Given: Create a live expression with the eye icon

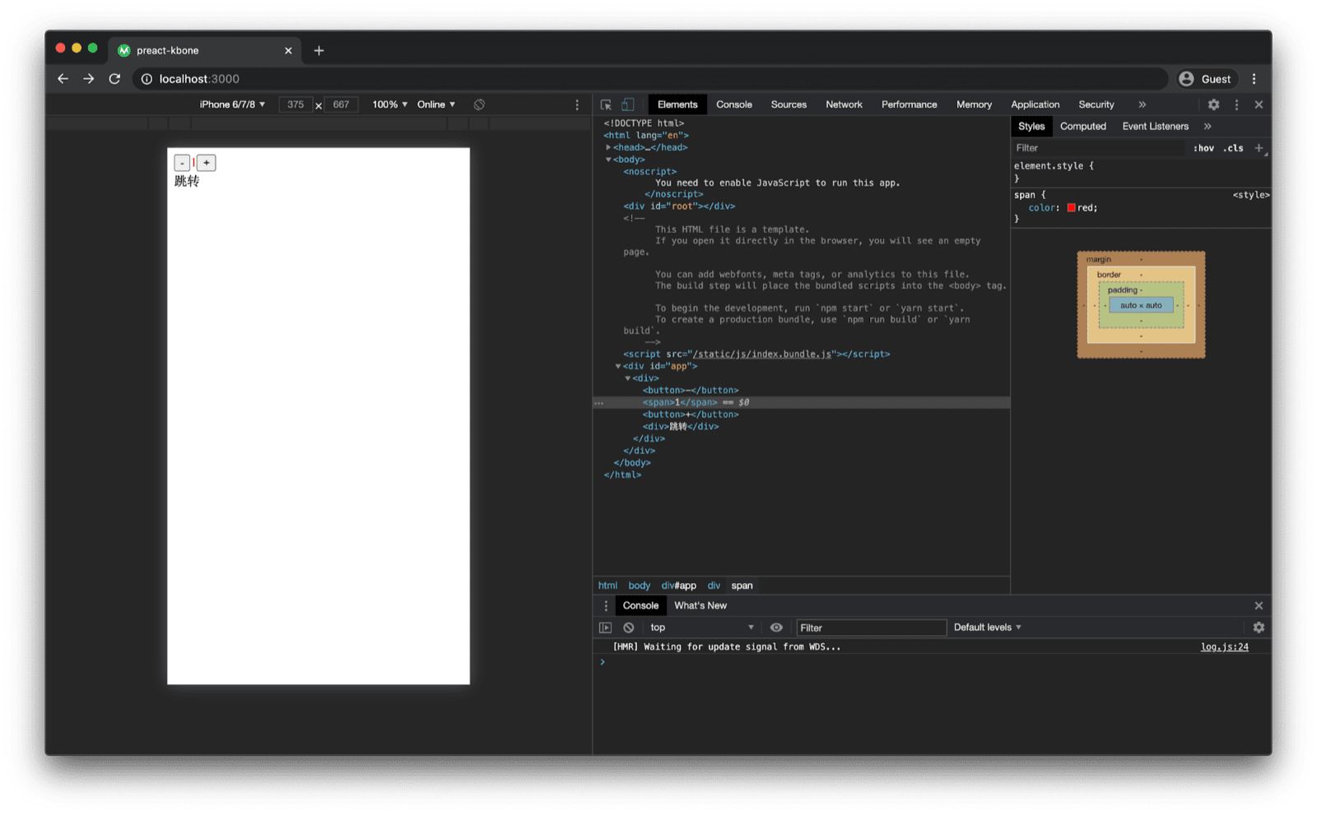Looking at the screenshot, I should pyautogui.click(x=775, y=627).
